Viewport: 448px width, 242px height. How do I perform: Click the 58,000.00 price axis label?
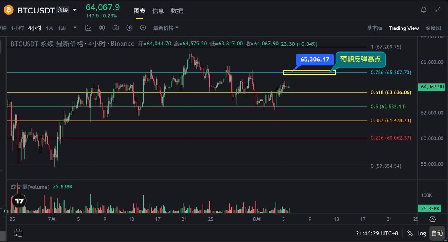(432, 164)
